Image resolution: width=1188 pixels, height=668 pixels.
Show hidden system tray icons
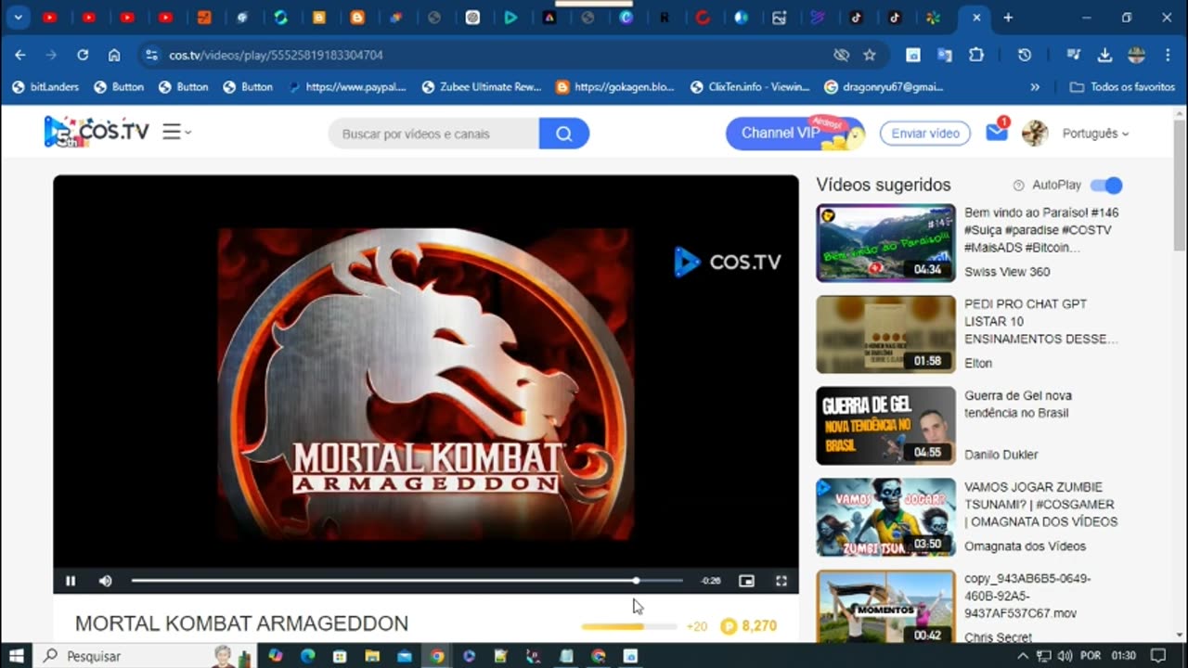coord(1024,656)
